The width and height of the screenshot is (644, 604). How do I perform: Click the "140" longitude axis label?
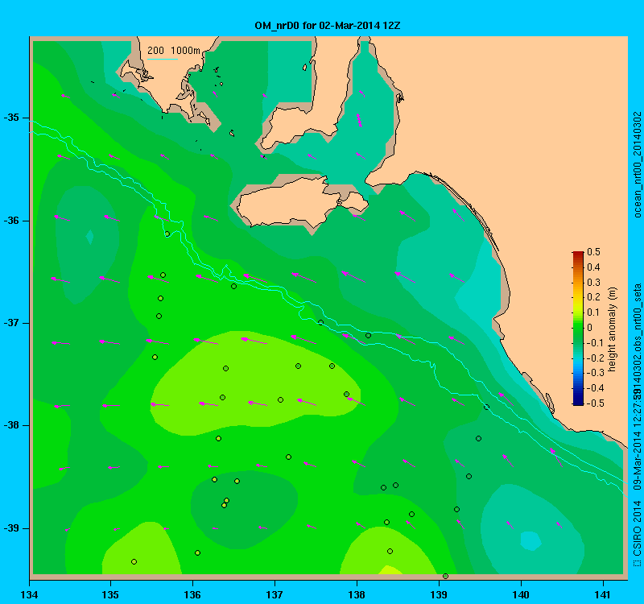click(x=521, y=594)
